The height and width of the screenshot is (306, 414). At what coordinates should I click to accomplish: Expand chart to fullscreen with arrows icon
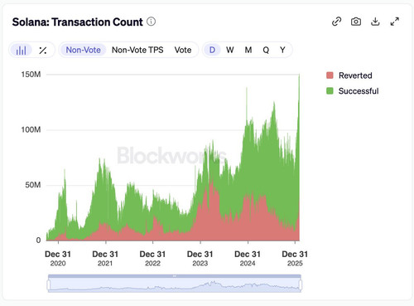[395, 22]
